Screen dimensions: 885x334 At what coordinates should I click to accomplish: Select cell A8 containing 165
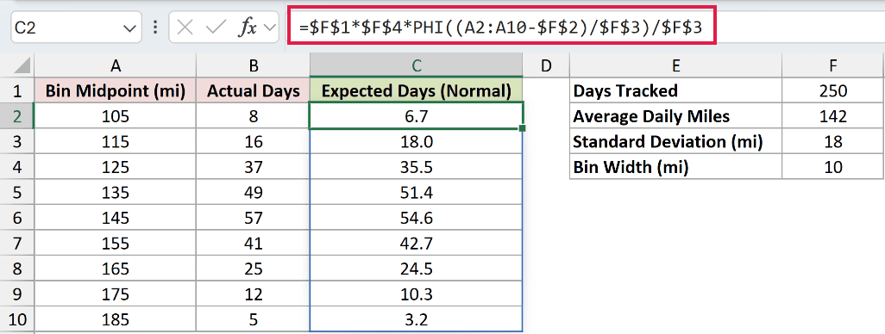(115, 269)
